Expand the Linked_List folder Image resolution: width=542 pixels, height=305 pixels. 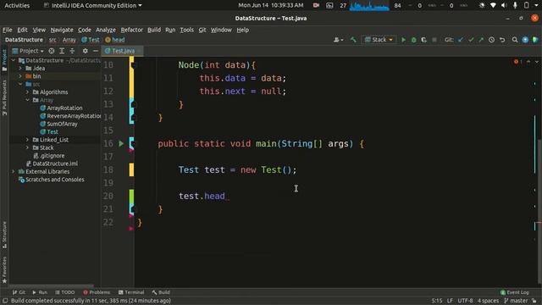[28, 140]
